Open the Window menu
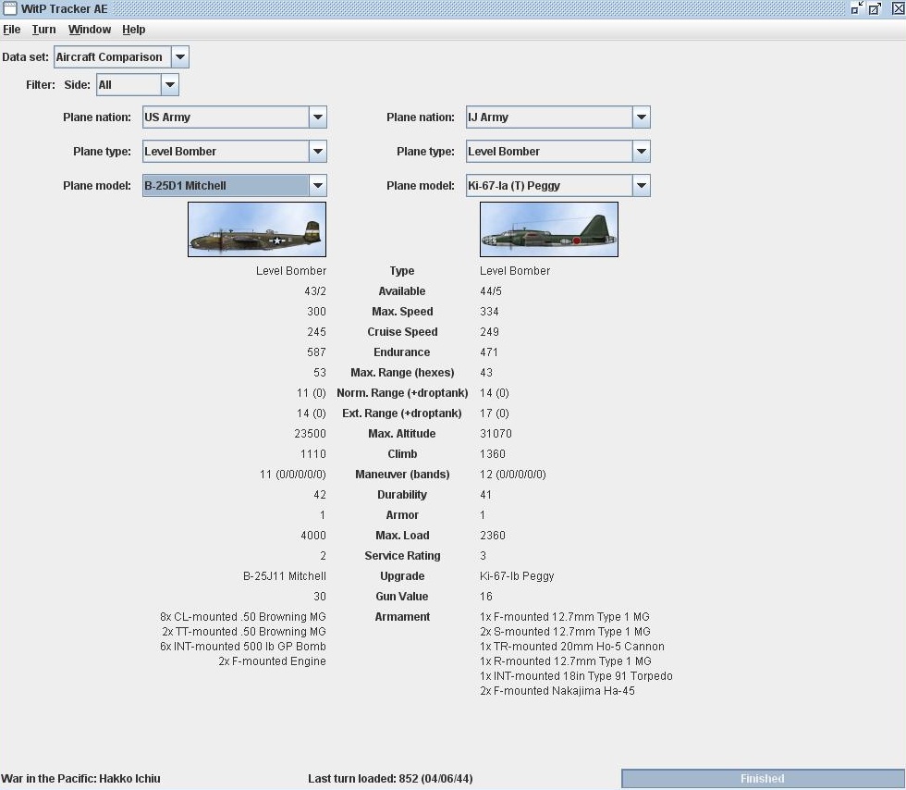The image size is (906, 790). 90,30
